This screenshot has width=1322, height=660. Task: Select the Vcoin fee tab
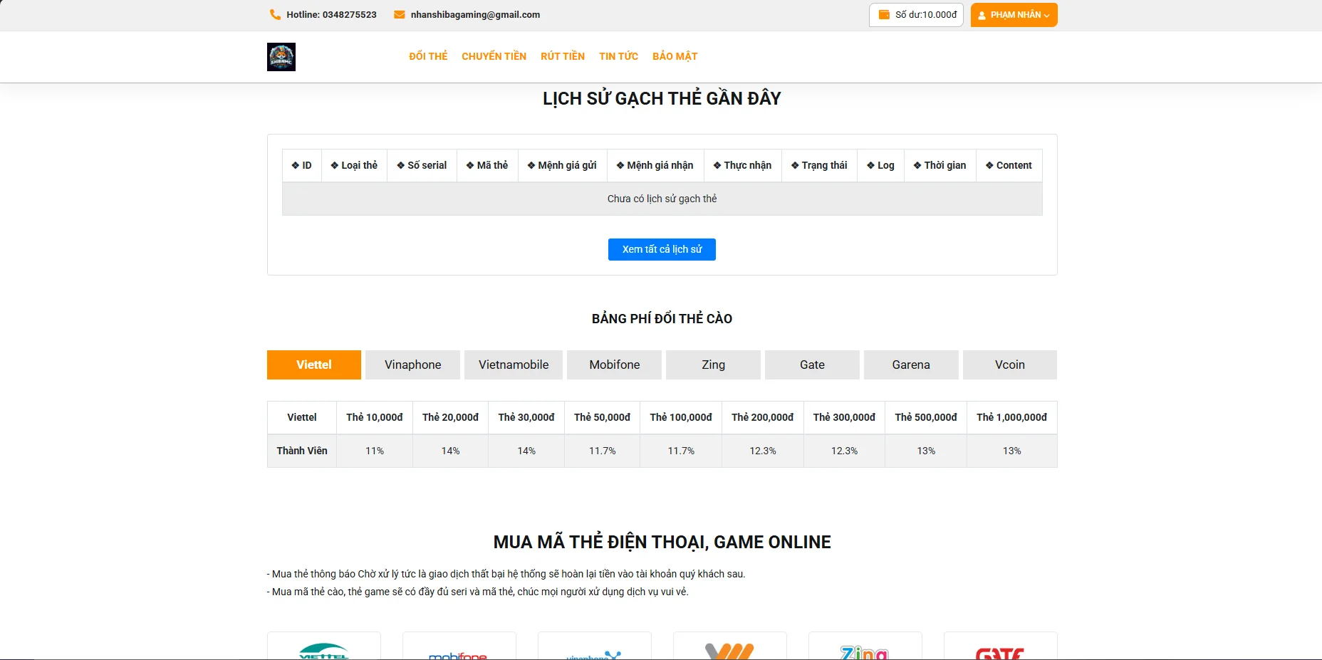pos(1010,365)
